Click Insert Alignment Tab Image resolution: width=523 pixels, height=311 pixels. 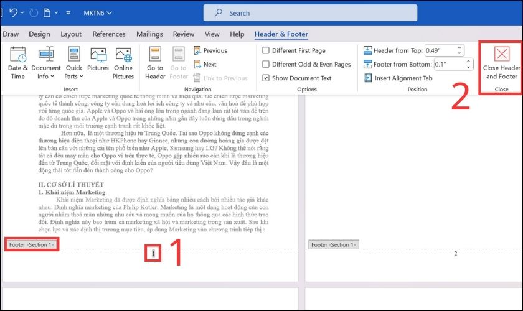point(398,78)
